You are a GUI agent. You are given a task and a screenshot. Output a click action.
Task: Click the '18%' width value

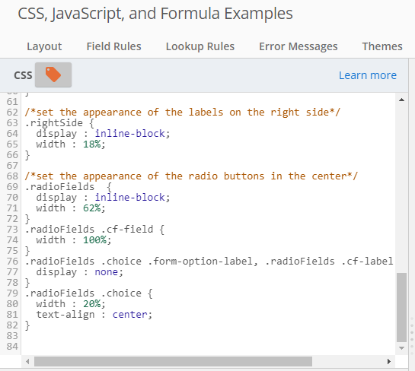92,144
